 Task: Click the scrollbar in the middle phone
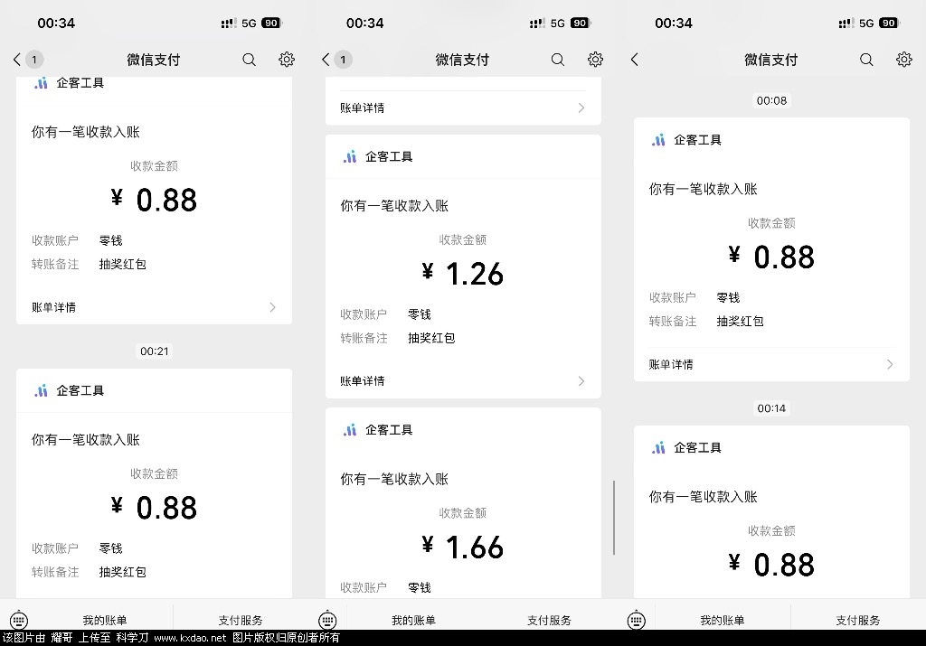(614, 518)
